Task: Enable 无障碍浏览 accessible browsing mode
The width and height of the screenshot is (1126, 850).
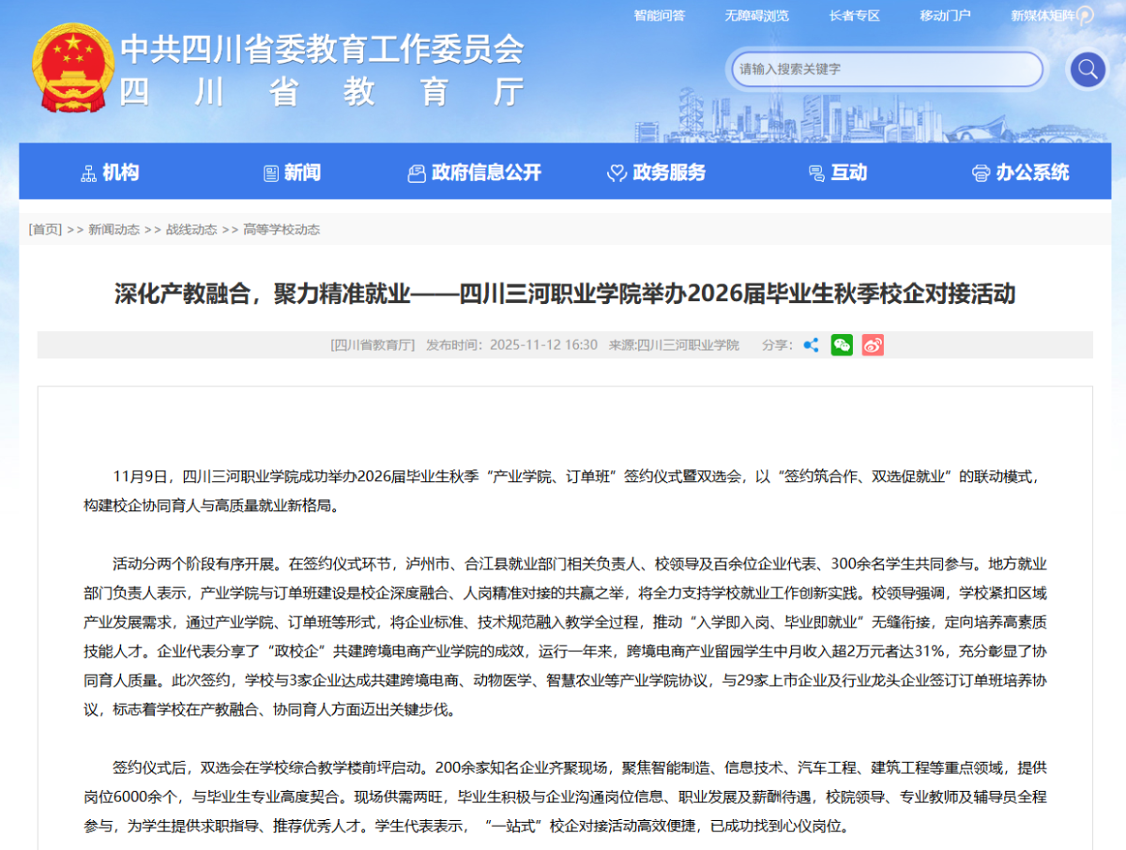Action: click(756, 15)
